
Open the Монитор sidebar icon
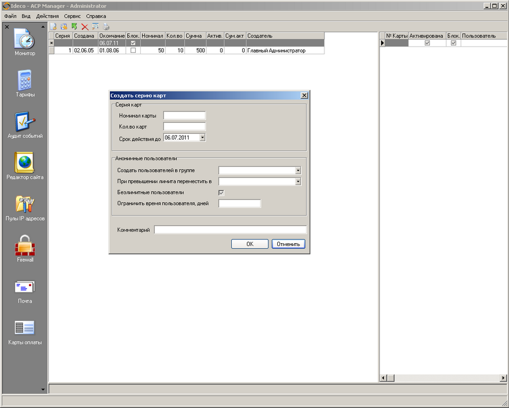[x=25, y=39]
